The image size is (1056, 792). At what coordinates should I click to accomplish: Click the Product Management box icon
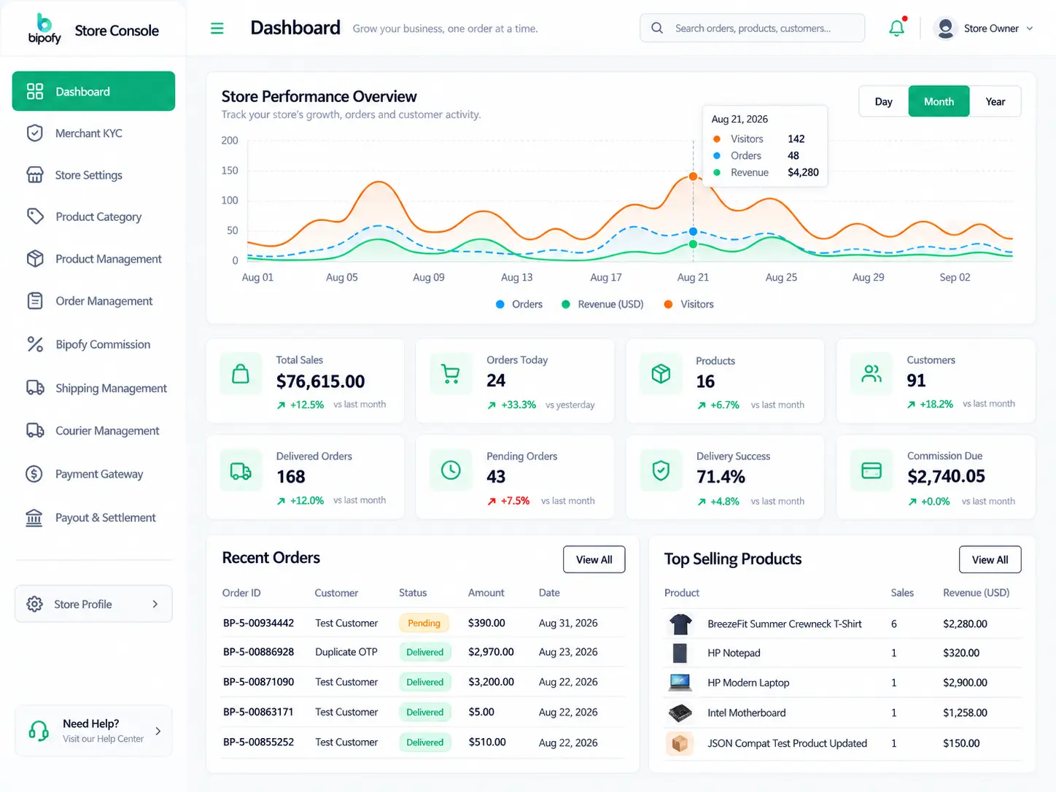click(34, 259)
